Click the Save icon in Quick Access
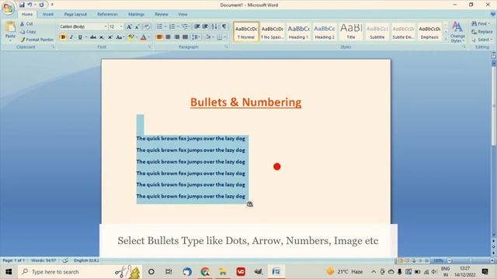The image size is (497, 279). click(22, 5)
